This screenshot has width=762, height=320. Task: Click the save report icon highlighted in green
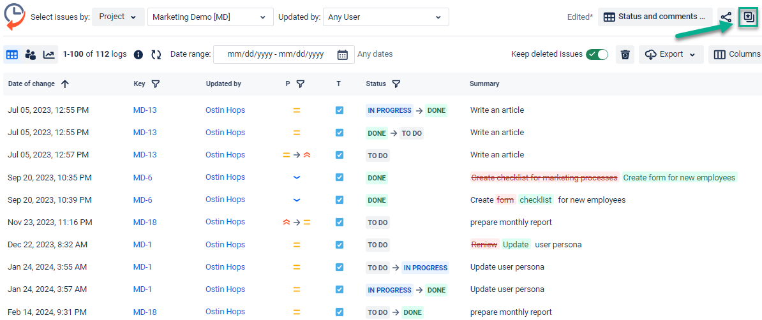pos(748,17)
